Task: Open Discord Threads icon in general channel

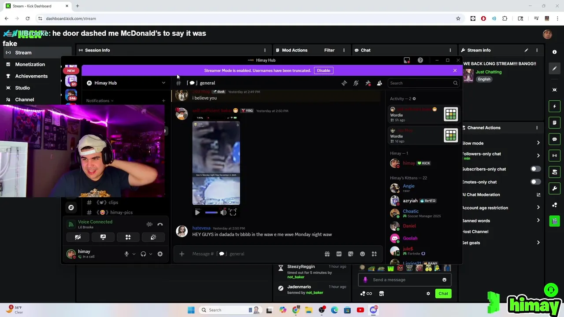Action: tap(344, 83)
